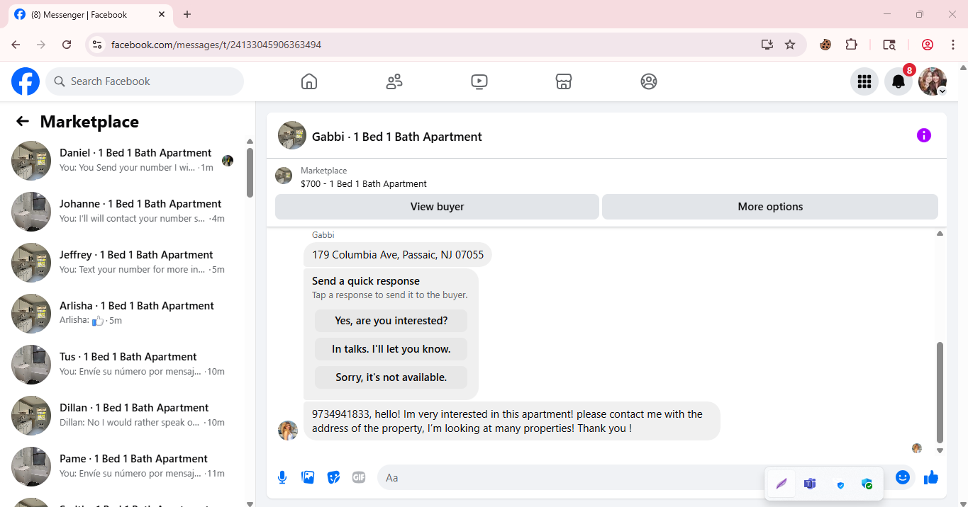968x507 pixels.
Task: Click the browser reload button
Action: [67, 45]
